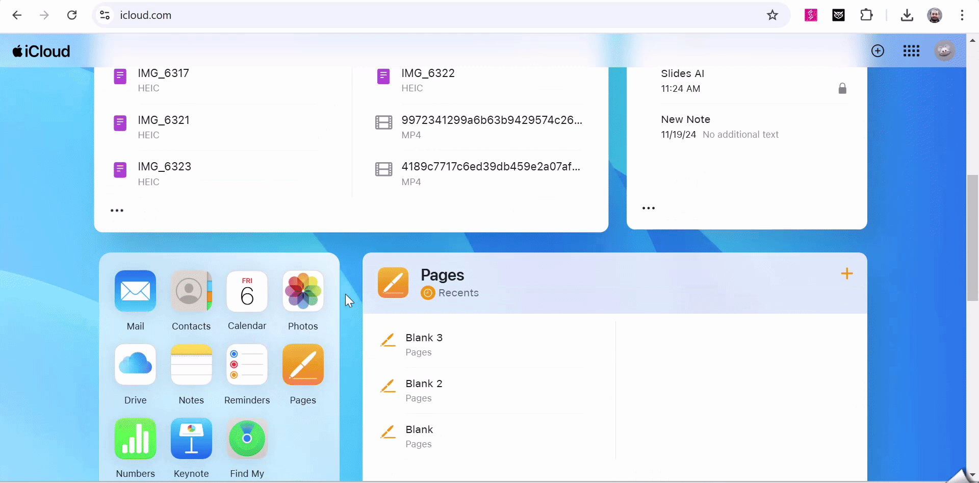Open the Contacts app icon

point(191,291)
